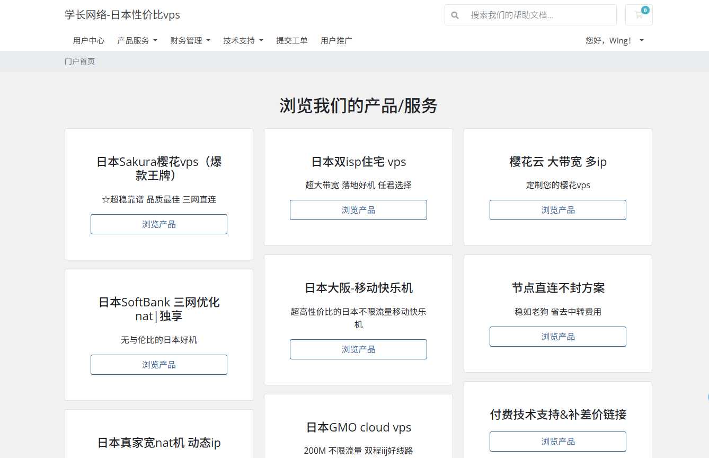
Task: Click the 日本GMO cloud vps card title
Action: [x=358, y=427]
